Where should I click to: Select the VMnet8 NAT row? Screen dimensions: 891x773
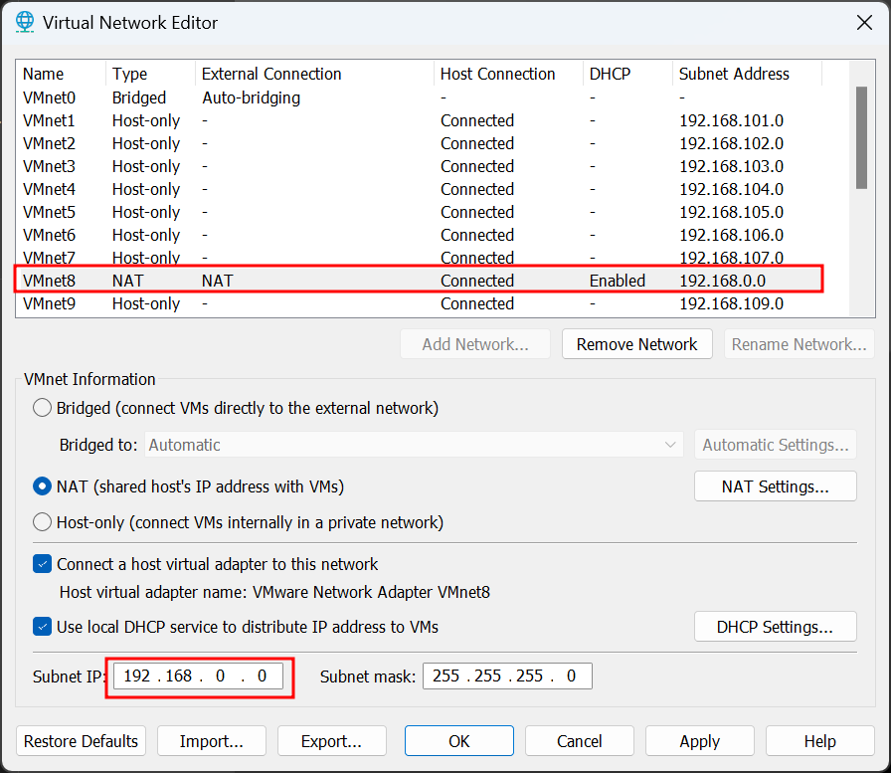pos(420,281)
